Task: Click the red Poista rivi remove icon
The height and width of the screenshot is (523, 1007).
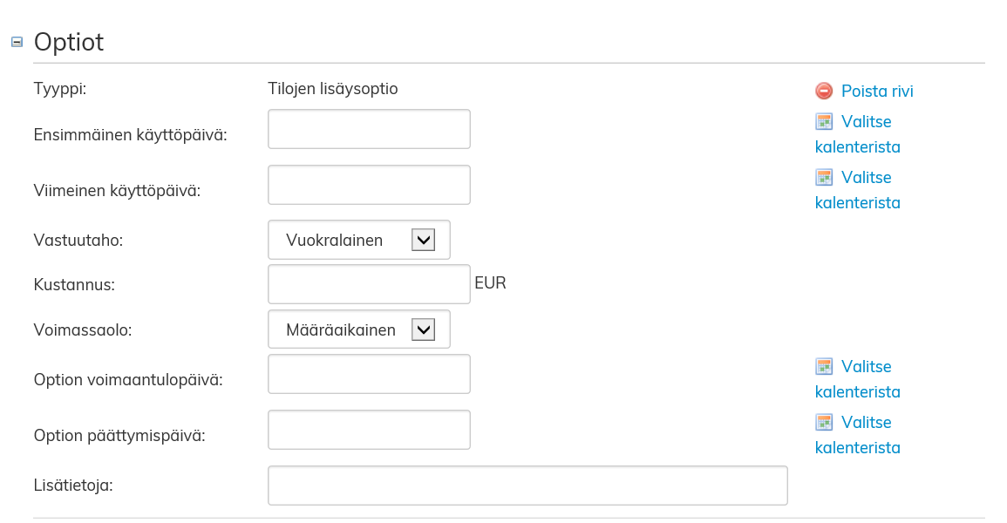Action: (824, 91)
